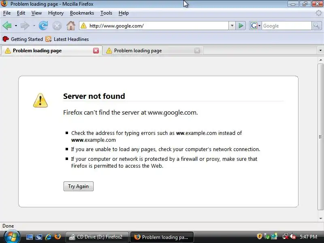This screenshot has width=324, height=243.
Task: Click the vertical scrollbar thumb
Action: (x=320, y=137)
